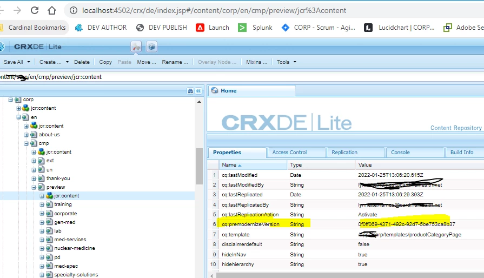Select the cq:premodernizeVersion property row
The width and height of the screenshot is (484, 278).
click(346, 224)
